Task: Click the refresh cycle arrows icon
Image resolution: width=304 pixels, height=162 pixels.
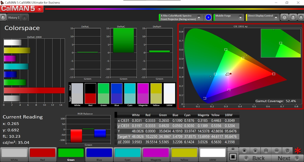Action: [288, 151]
